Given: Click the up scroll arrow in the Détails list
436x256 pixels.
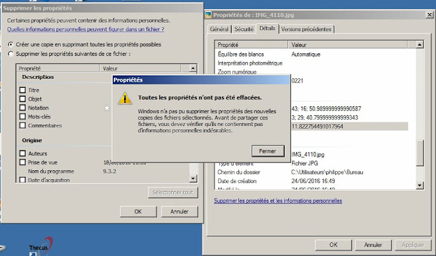Looking at the screenshot, I should [x=420, y=44].
